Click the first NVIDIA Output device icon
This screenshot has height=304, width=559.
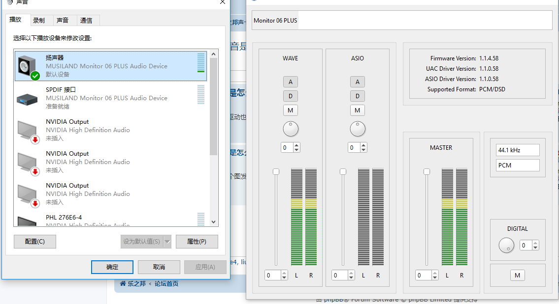(27, 130)
